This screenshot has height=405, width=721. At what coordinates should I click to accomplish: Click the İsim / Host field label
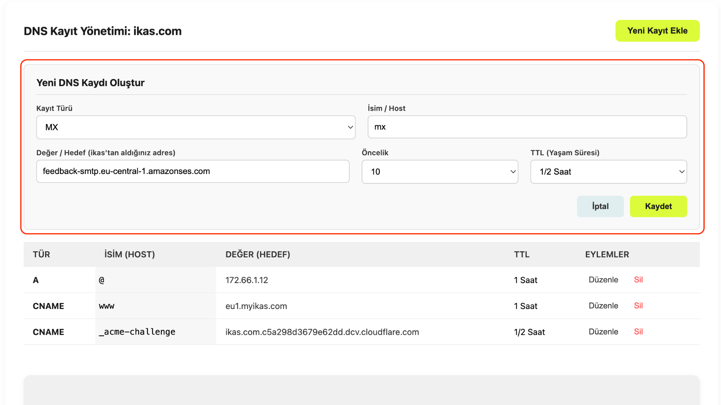click(x=386, y=108)
